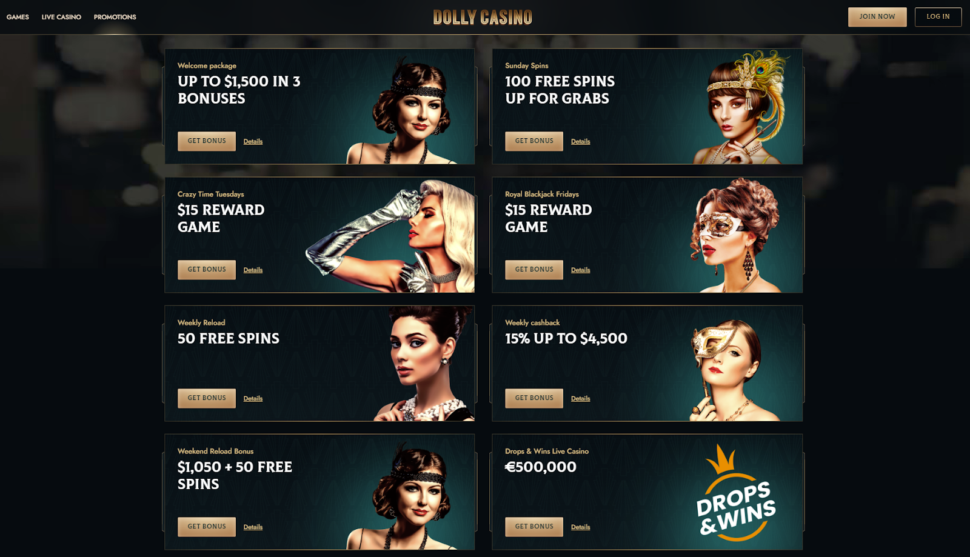Viewport: 970px width, 557px height.
Task: Open Details for Sunday Spins
Action: point(580,141)
